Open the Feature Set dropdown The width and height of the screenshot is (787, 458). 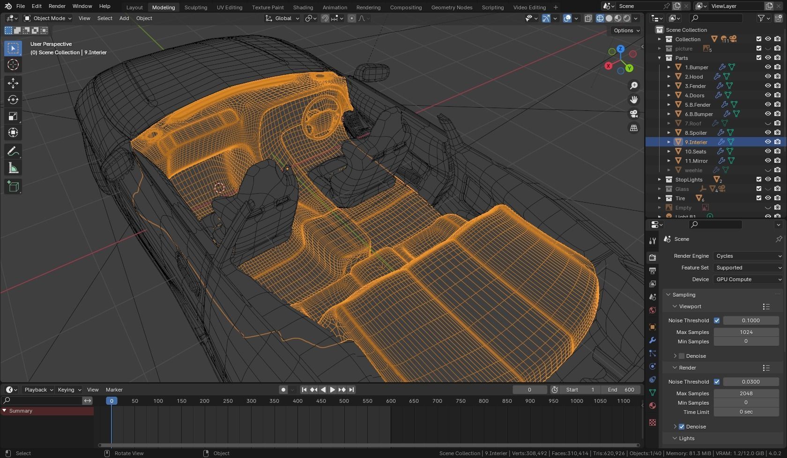pos(748,268)
